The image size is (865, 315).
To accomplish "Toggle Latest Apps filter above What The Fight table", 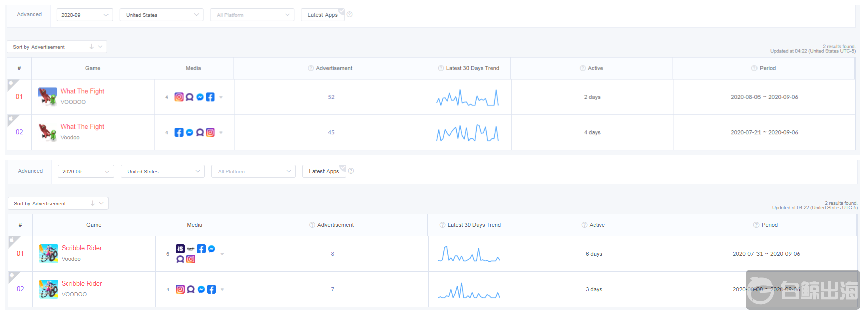I will (x=322, y=15).
